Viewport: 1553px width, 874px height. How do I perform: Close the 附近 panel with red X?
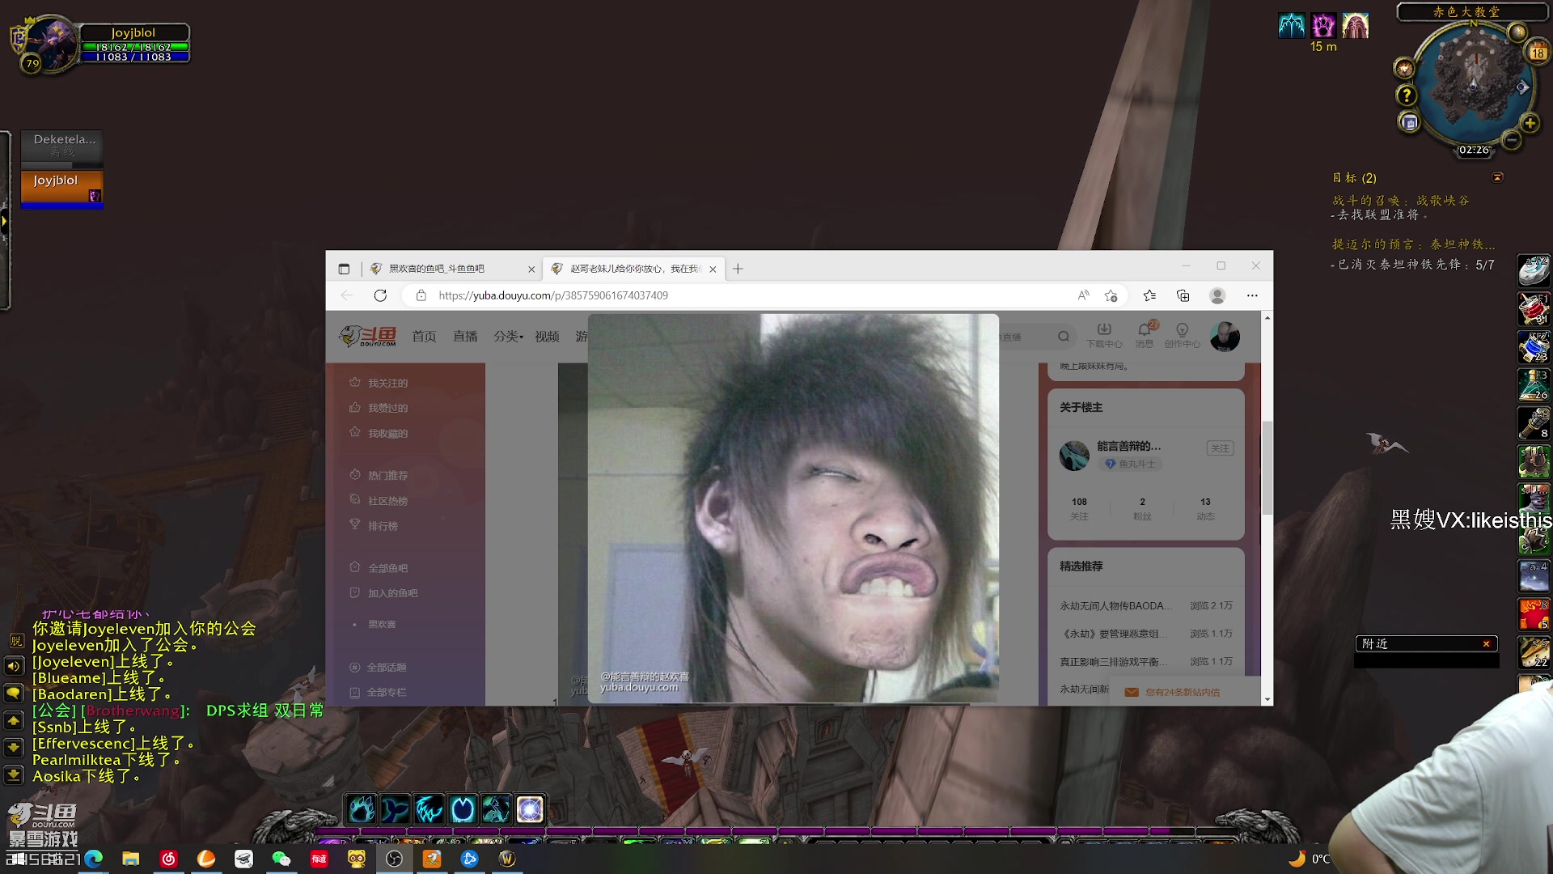1487,643
